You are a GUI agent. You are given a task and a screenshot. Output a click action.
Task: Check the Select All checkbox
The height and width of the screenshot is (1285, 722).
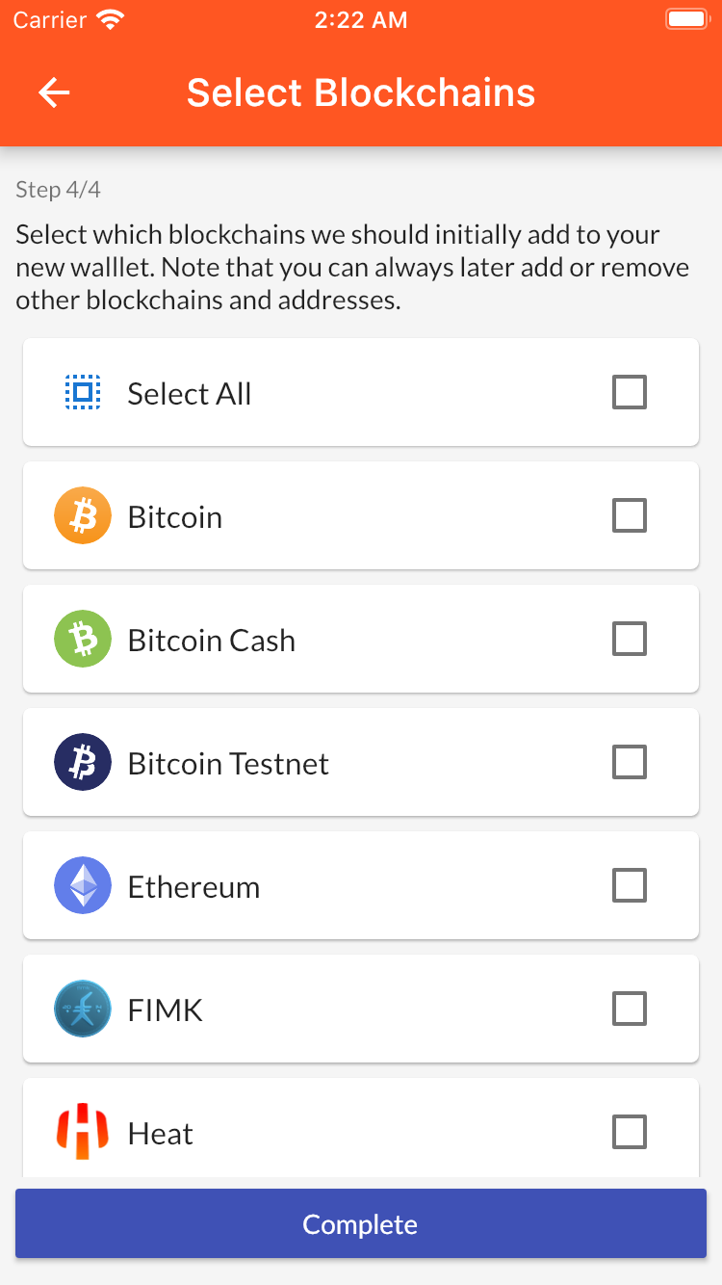(x=630, y=392)
